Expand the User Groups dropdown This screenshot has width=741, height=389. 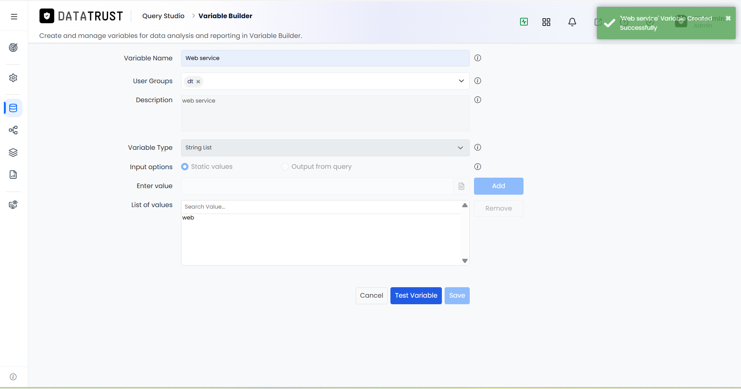click(461, 81)
